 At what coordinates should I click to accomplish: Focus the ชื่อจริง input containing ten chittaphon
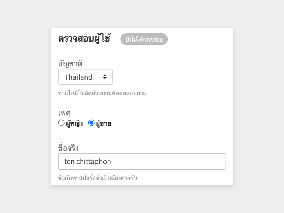pos(142,162)
